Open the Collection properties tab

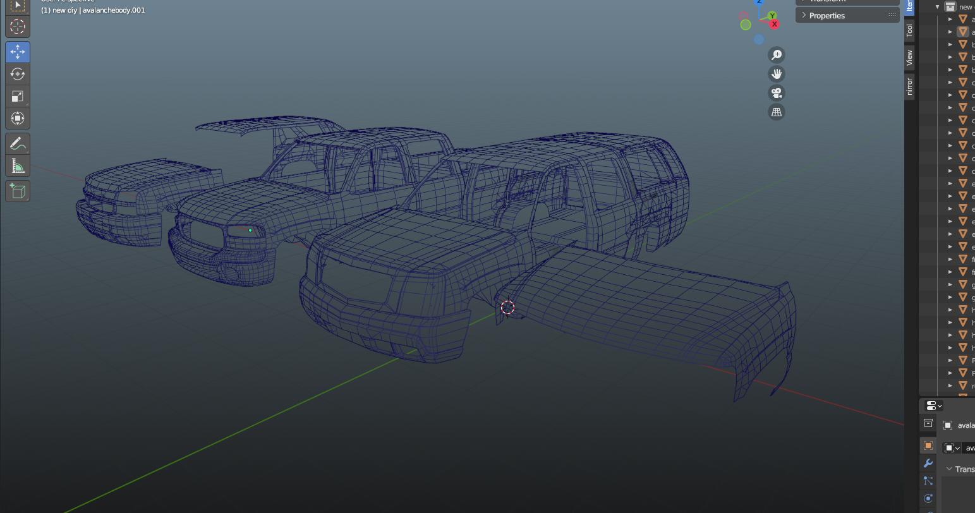tap(928, 423)
